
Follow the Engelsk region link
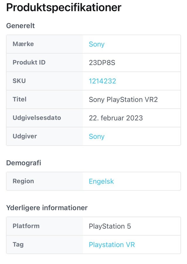101,181
